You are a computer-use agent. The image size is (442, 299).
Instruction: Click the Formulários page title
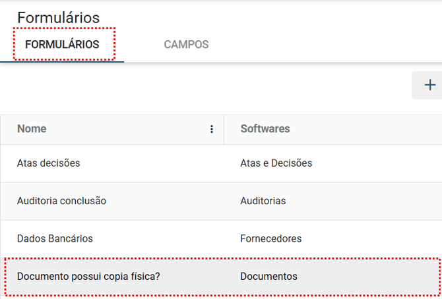[59, 18]
